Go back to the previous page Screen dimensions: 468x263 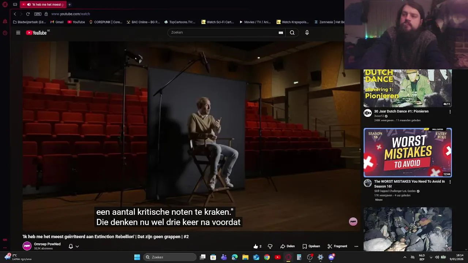[15, 14]
